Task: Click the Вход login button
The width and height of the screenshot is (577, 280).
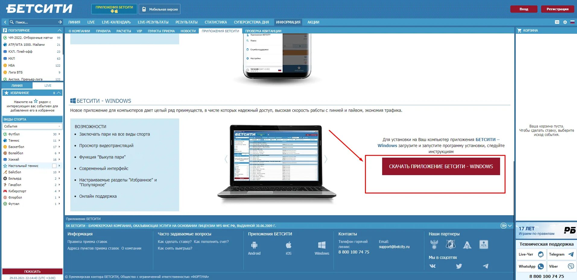Action: [x=524, y=9]
